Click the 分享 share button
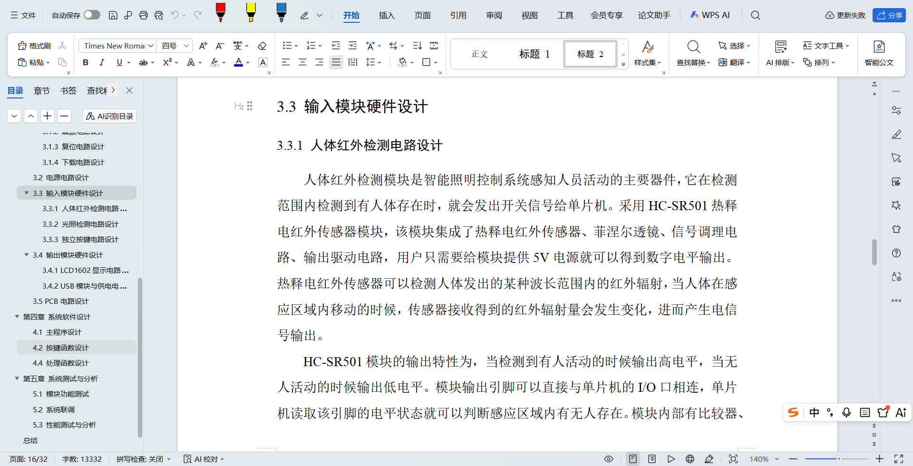The image size is (913, 466). point(889,15)
